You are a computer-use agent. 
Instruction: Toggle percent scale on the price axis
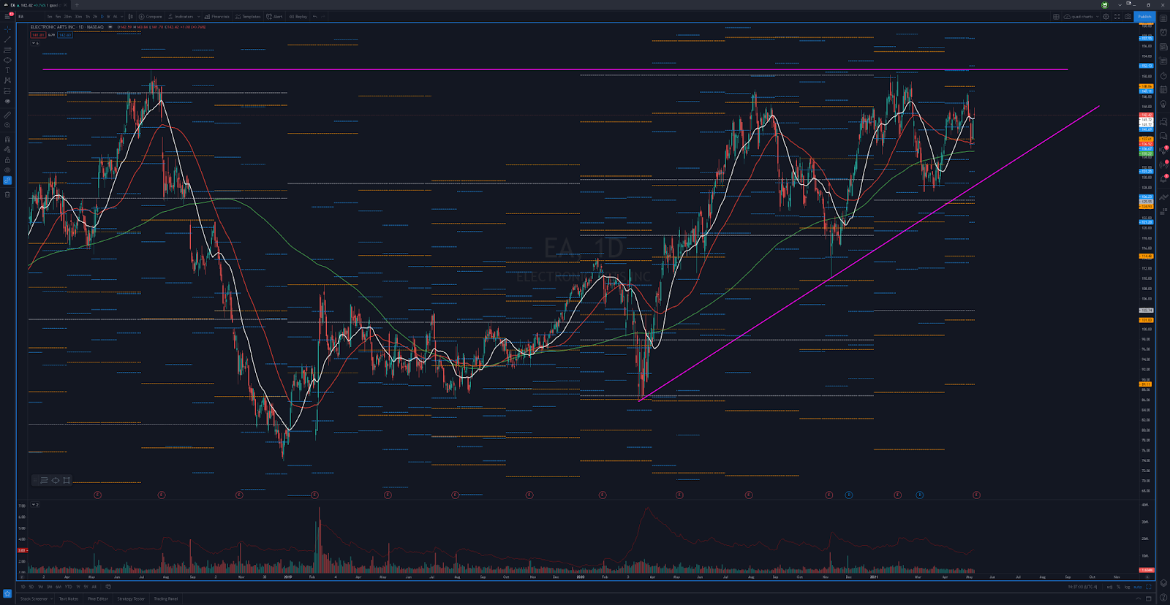point(1118,587)
